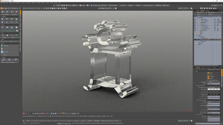Open the gear settings icon below the viewport
Screen dimensions: 223x125
click(x=192, y=121)
